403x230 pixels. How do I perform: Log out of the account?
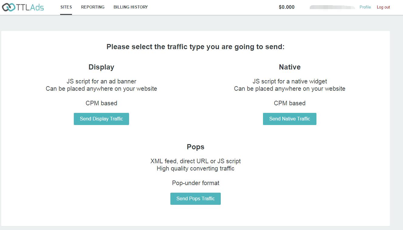click(x=383, y=7)
